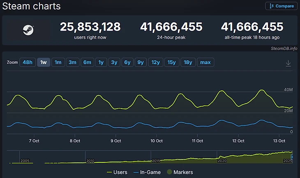Set zoom to 3m

tap(72, 62)
